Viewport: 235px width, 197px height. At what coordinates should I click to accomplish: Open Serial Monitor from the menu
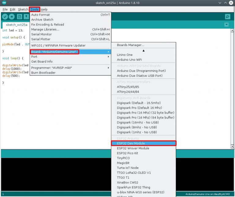(70, 34)
